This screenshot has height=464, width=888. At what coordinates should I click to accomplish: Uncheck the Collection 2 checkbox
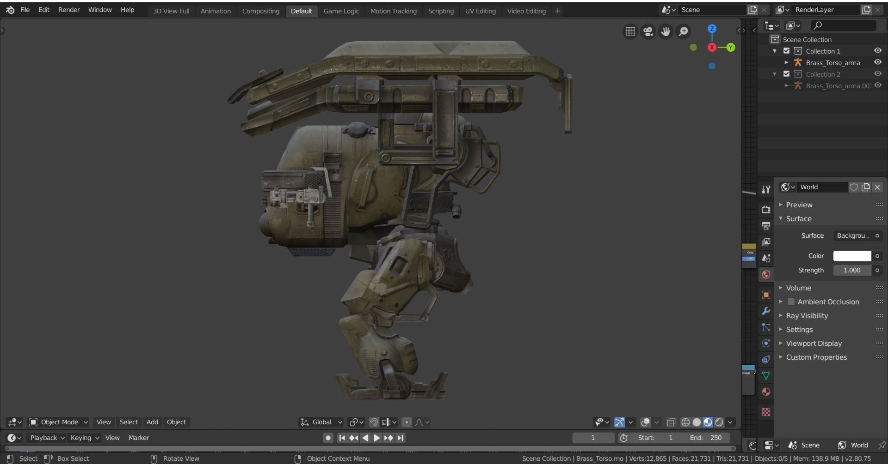point(786,74)
